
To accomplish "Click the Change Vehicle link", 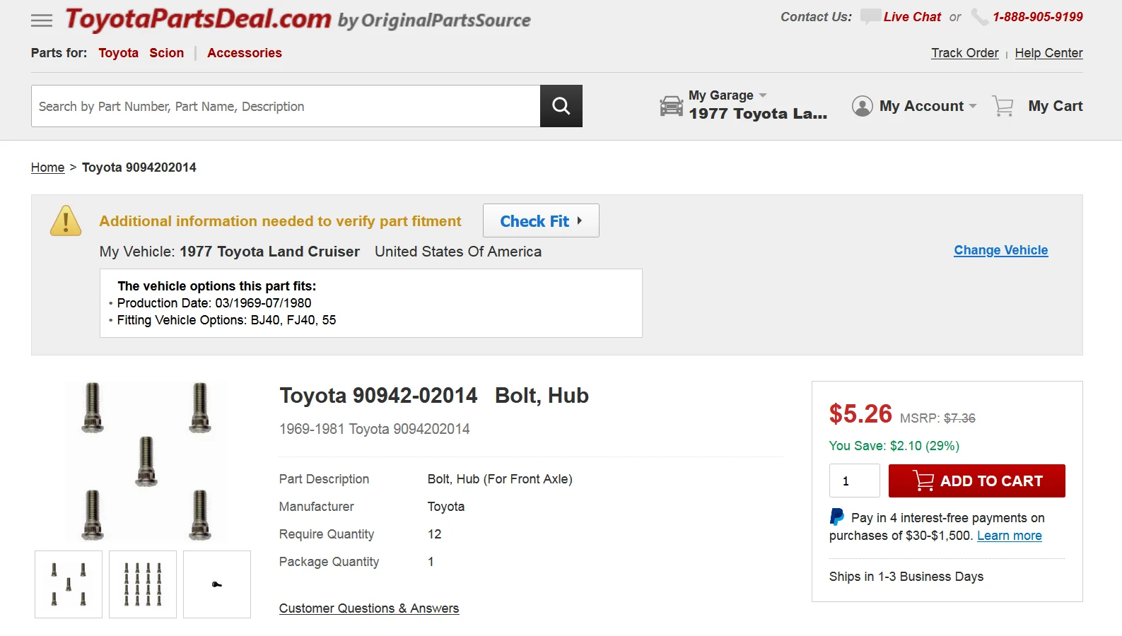I will 1000,250.
